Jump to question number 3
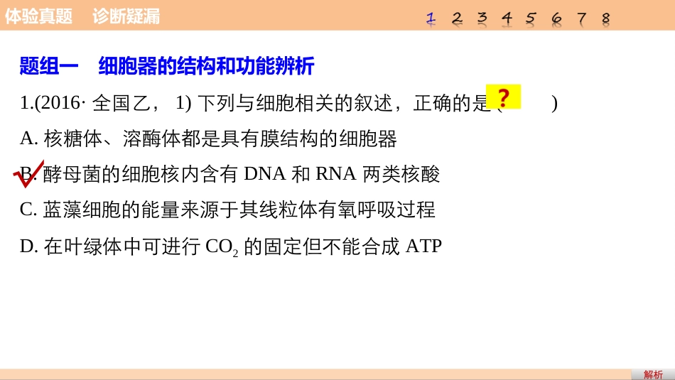 coord(482,18)
